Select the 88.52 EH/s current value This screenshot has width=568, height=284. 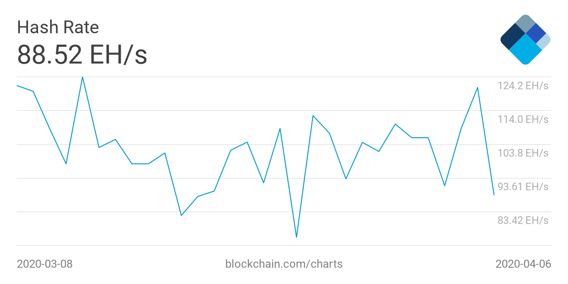pyautogui.click(x=82, y=54)
